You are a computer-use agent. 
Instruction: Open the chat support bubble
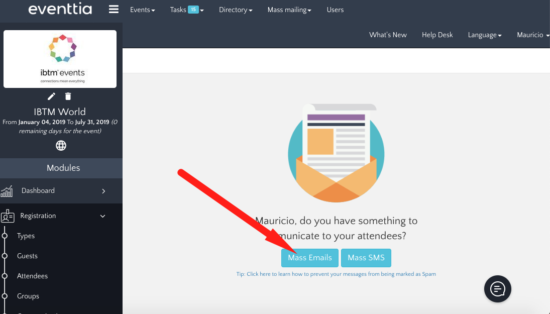click(497, 288)
